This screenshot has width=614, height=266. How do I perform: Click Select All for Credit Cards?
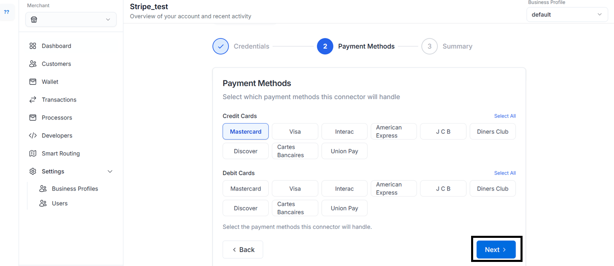tap(505, 116)
